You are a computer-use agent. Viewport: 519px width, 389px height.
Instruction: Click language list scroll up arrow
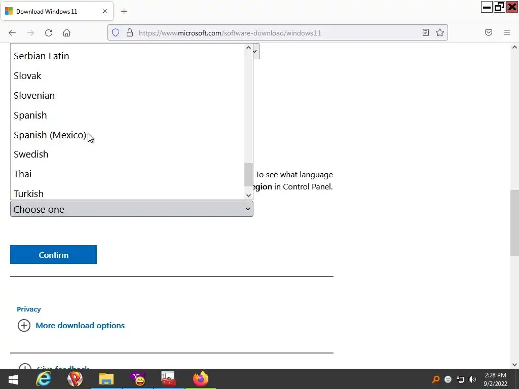[x=248, y=48]
